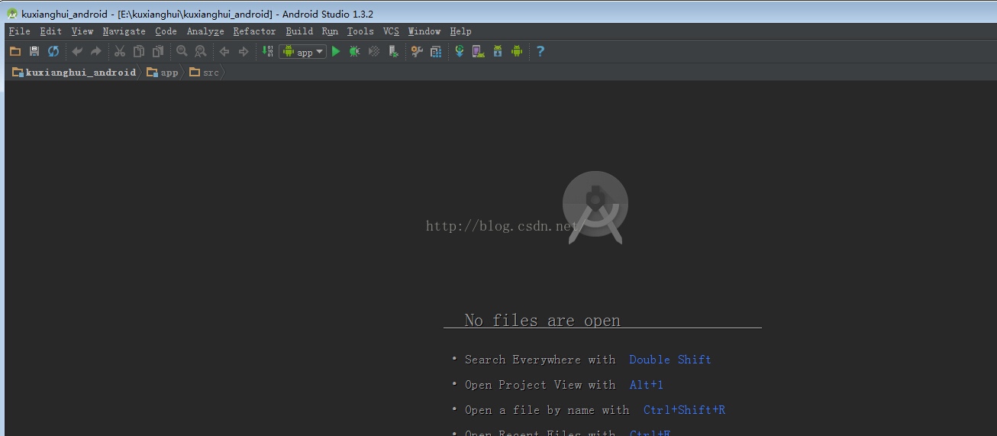Click the Double Shift shortcut text
Screen dimensions: 997x436
pyautogui.click(x=670, y=360)
